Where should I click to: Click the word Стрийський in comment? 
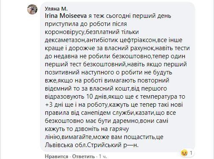(104, 145)
